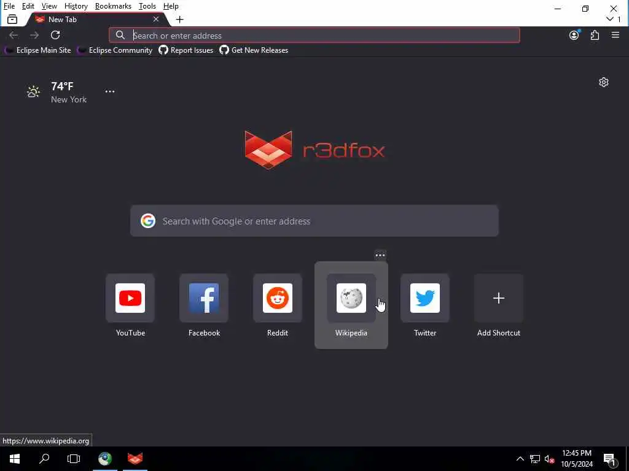Open the View menu
This screenshot has height=471, width=629.
coord(49,6)
